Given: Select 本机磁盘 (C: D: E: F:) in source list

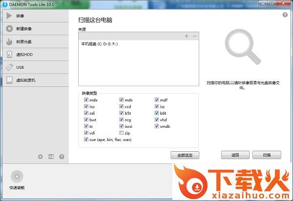Looking at the screenshot, I should tap(100, 44).
